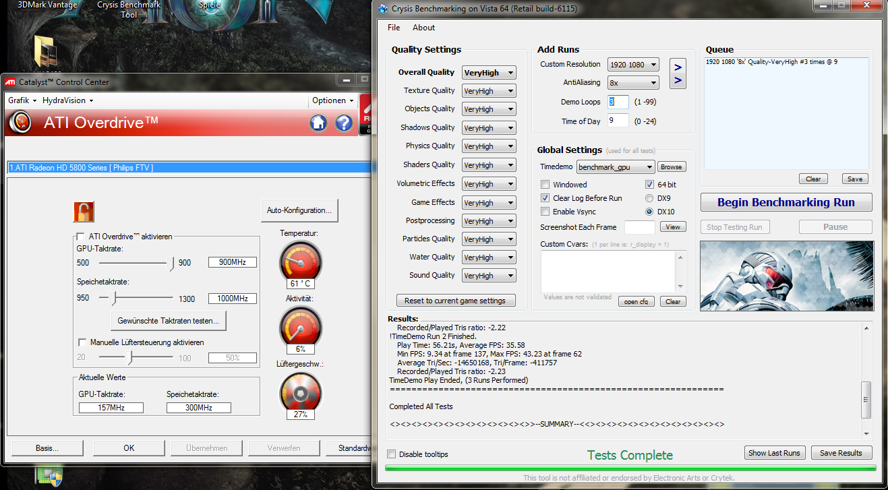Select the DX9 radio button
The width and height of the screenshot is (888, 490).
coord(650,198)
